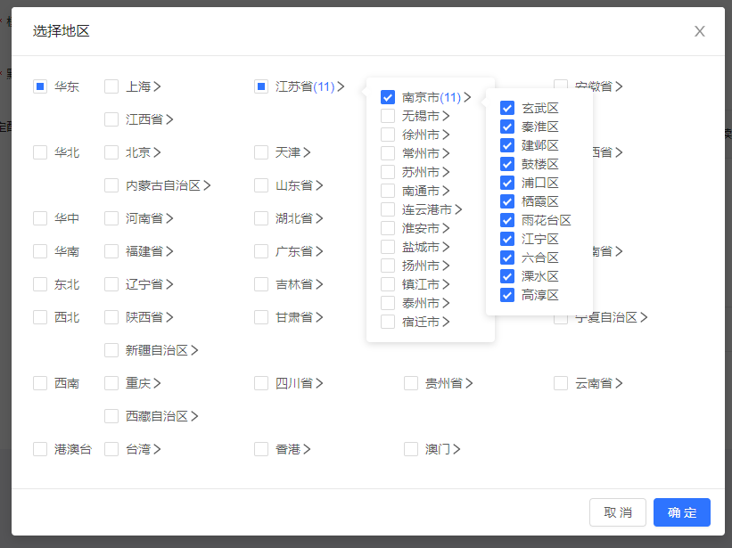Expand the 四川省 arrow
The width and height of the screenshot is (732, 548).
point(319,383)
